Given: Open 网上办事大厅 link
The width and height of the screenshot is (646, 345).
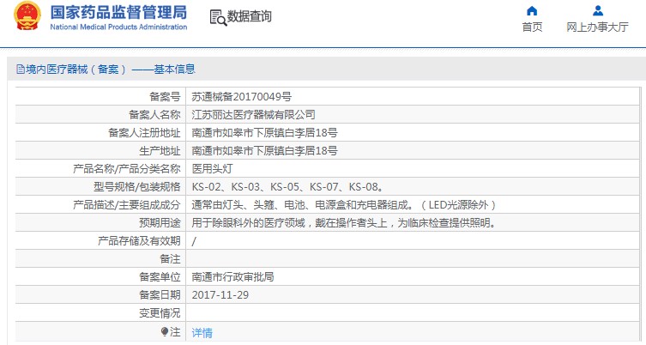Looking at the screenshot, I should pyautogui.click(x=597, y=27).
